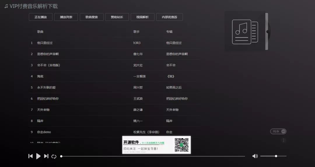The width and height of the screenshot is (315, 167).
Task: Toggle the 纯净 mode switch
Action: 278,131
